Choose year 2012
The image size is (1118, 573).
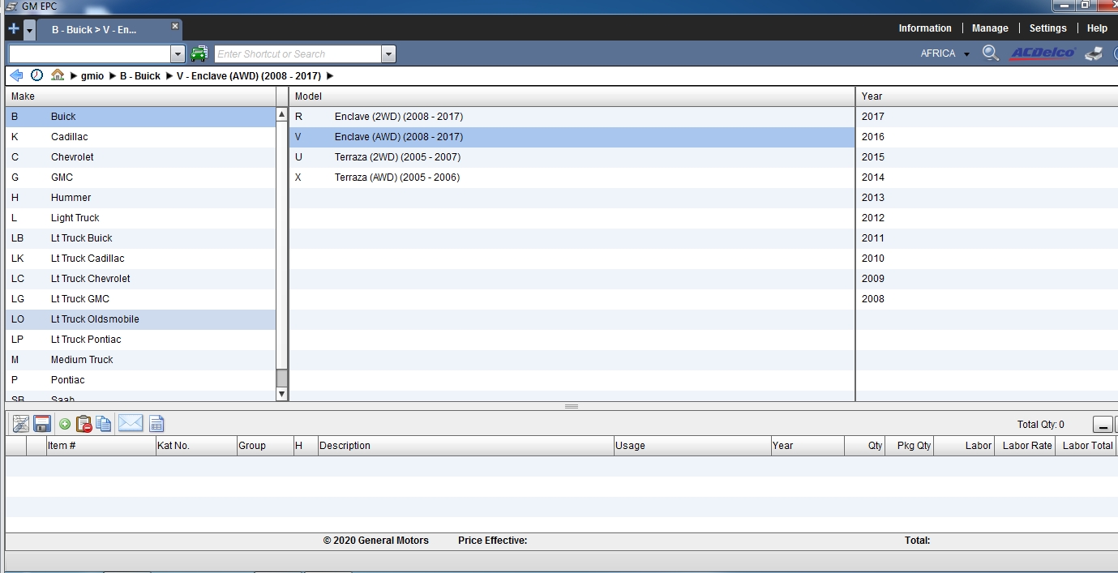[987, 218]
